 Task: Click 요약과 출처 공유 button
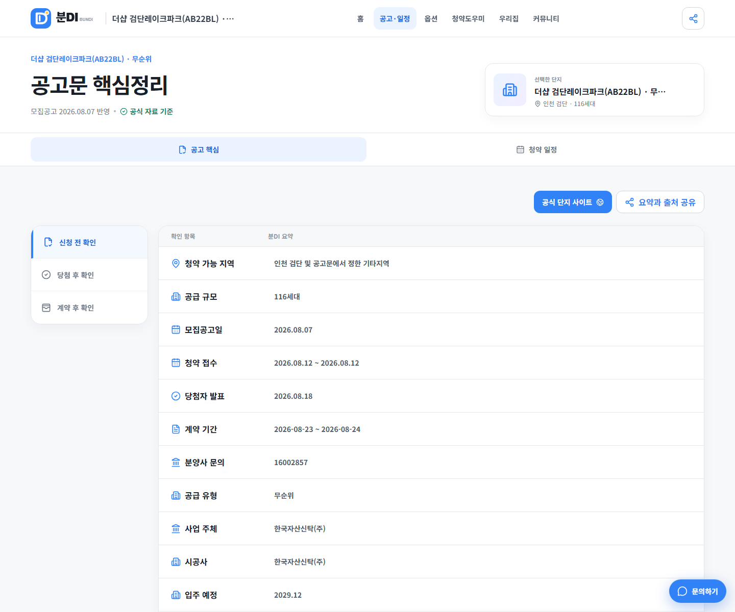pos(660,202)
